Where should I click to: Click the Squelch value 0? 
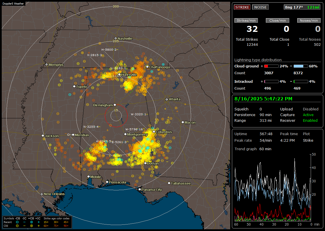click(261, 109)
